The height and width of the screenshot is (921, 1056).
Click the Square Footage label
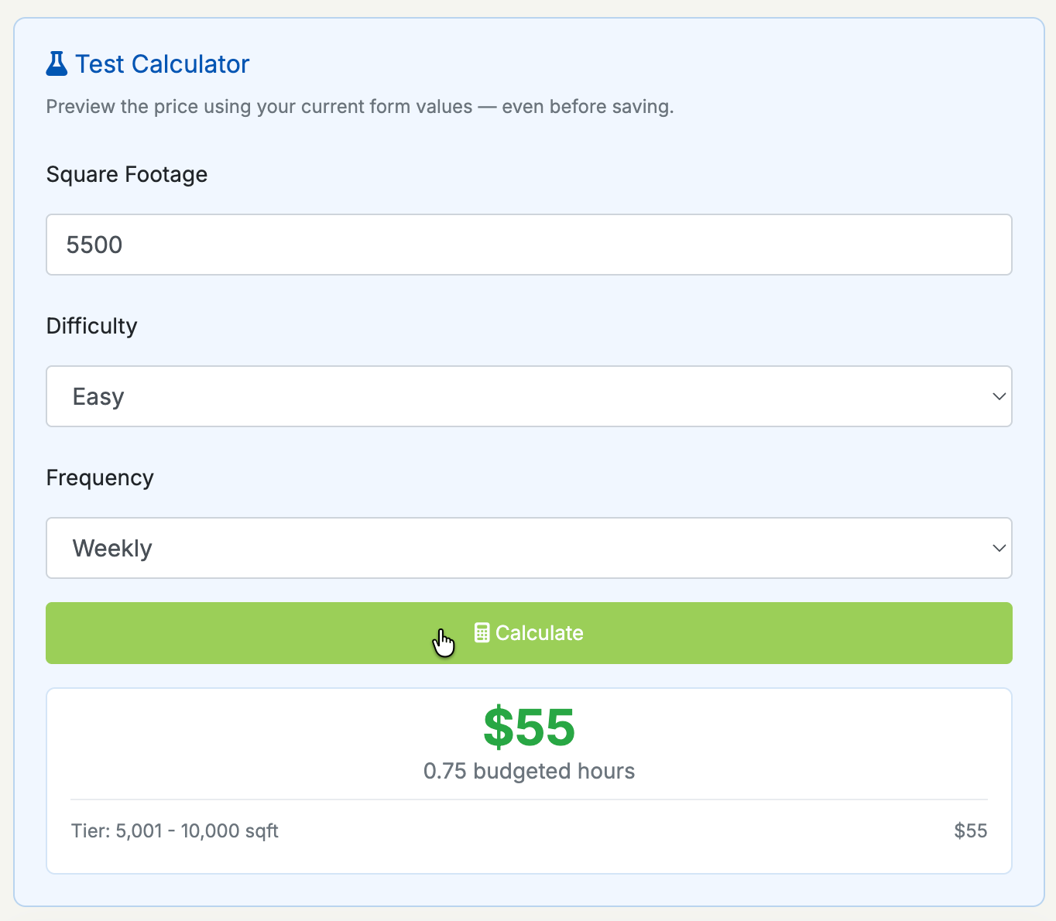(x=127, y=175)
